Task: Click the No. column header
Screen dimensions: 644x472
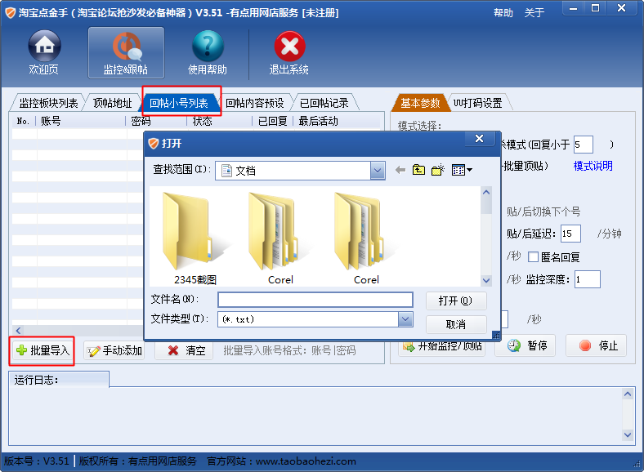Action: [24, 121]
